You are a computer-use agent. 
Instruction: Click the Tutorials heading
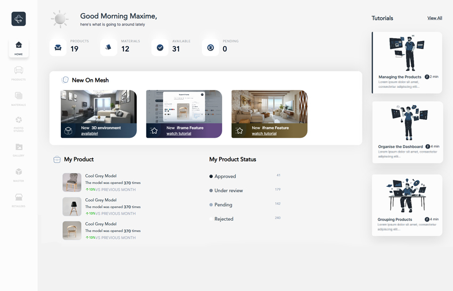click(x=382, y=18)
